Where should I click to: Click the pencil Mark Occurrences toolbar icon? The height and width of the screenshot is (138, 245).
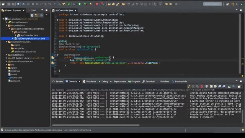tap(118, 4)
